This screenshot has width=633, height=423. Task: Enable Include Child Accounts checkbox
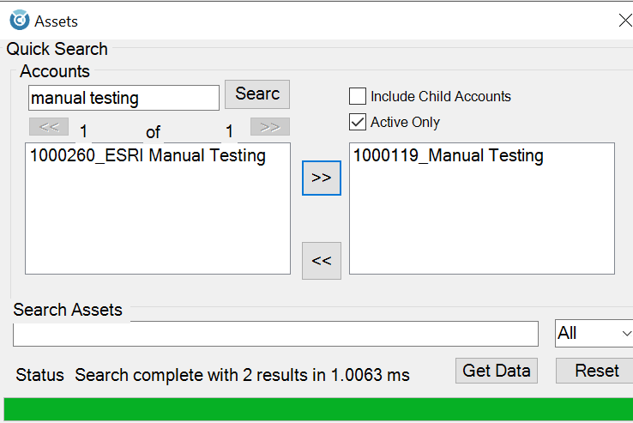pos(357,96)
